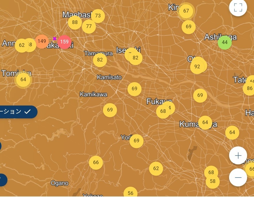Open the 64 marker at Tomioka
The image size is (254, 197).
point(23,80)
